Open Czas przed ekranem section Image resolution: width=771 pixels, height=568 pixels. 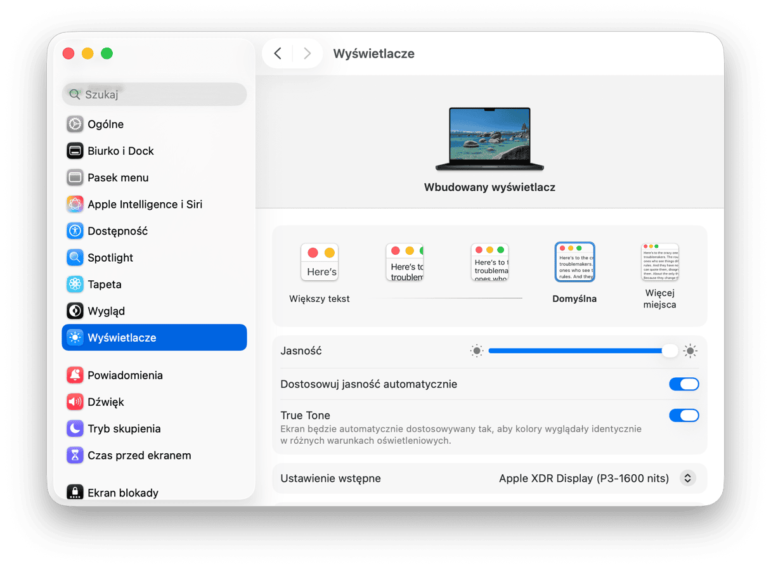[139, 455]
